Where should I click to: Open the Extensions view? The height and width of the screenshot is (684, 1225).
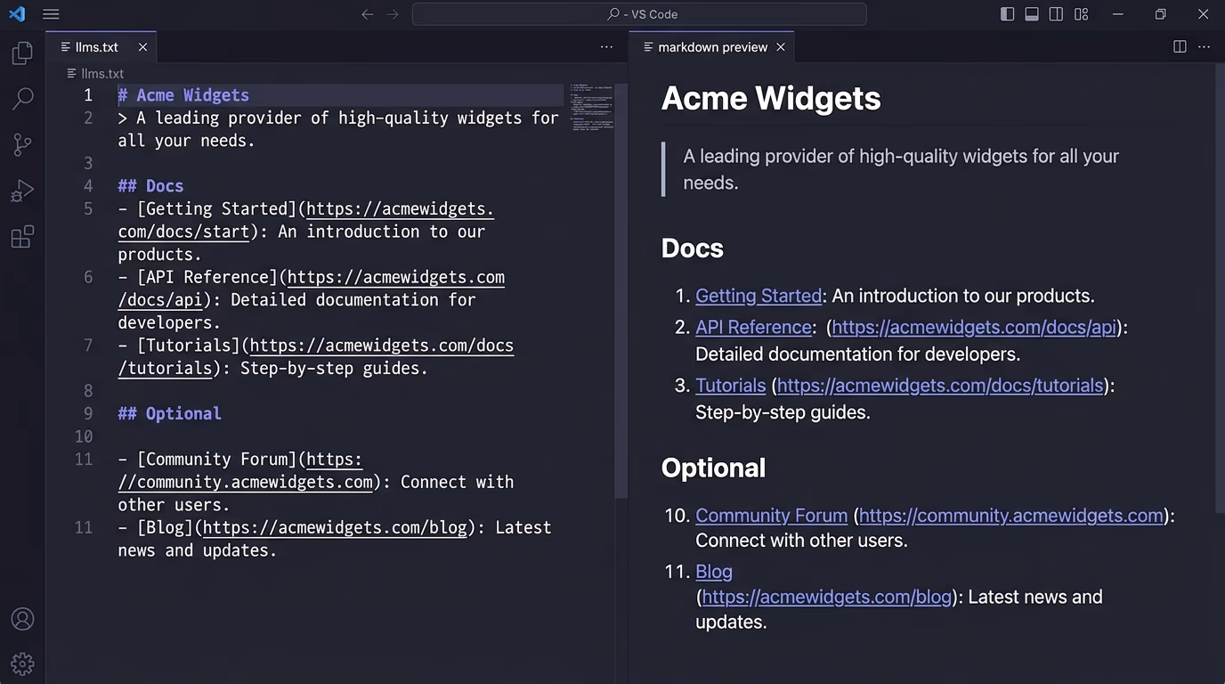point(22,237)
